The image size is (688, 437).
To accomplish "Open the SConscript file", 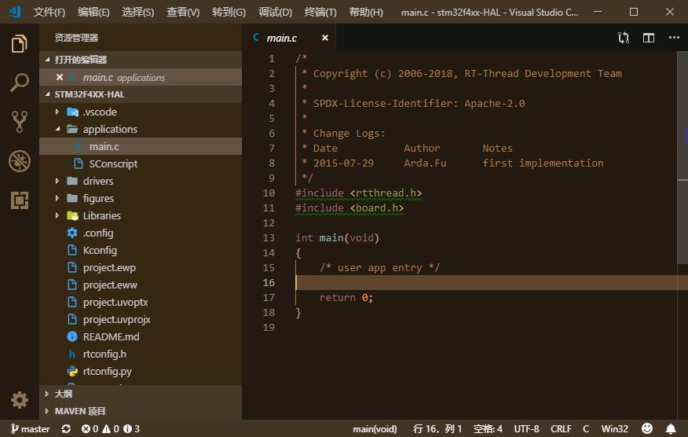I will point(141,163).
